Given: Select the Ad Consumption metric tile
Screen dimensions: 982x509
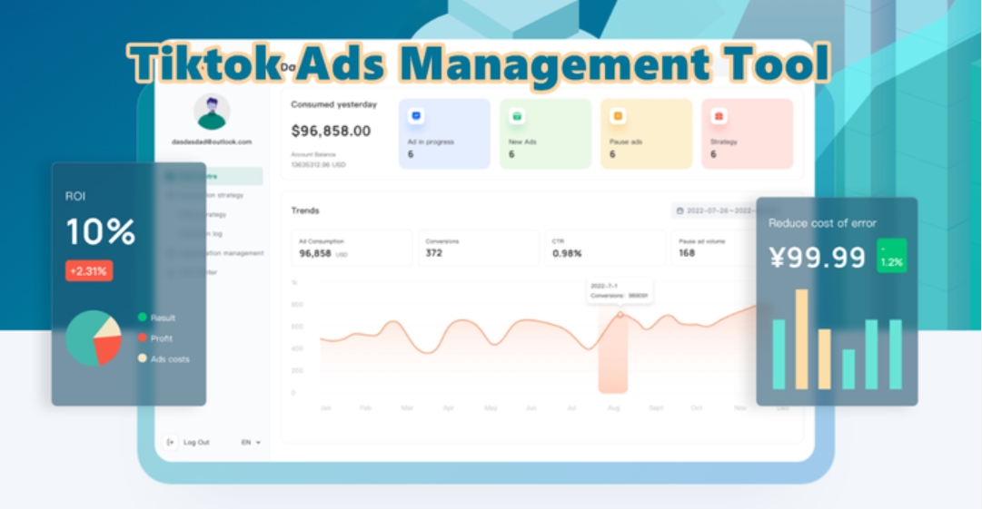Looking at the screenshot, I should (352, 248).
